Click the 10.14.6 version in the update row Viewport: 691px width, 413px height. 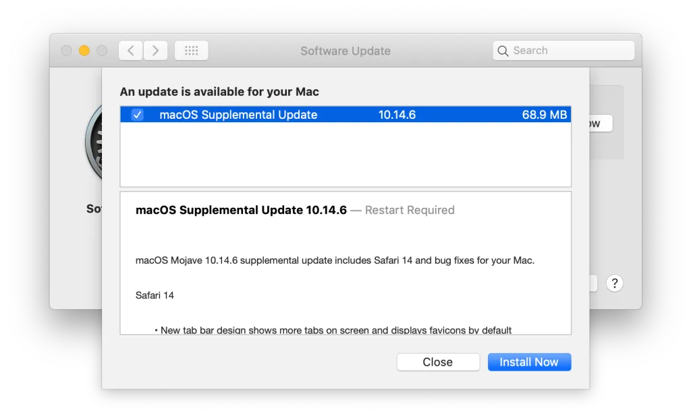pos(397,115)
